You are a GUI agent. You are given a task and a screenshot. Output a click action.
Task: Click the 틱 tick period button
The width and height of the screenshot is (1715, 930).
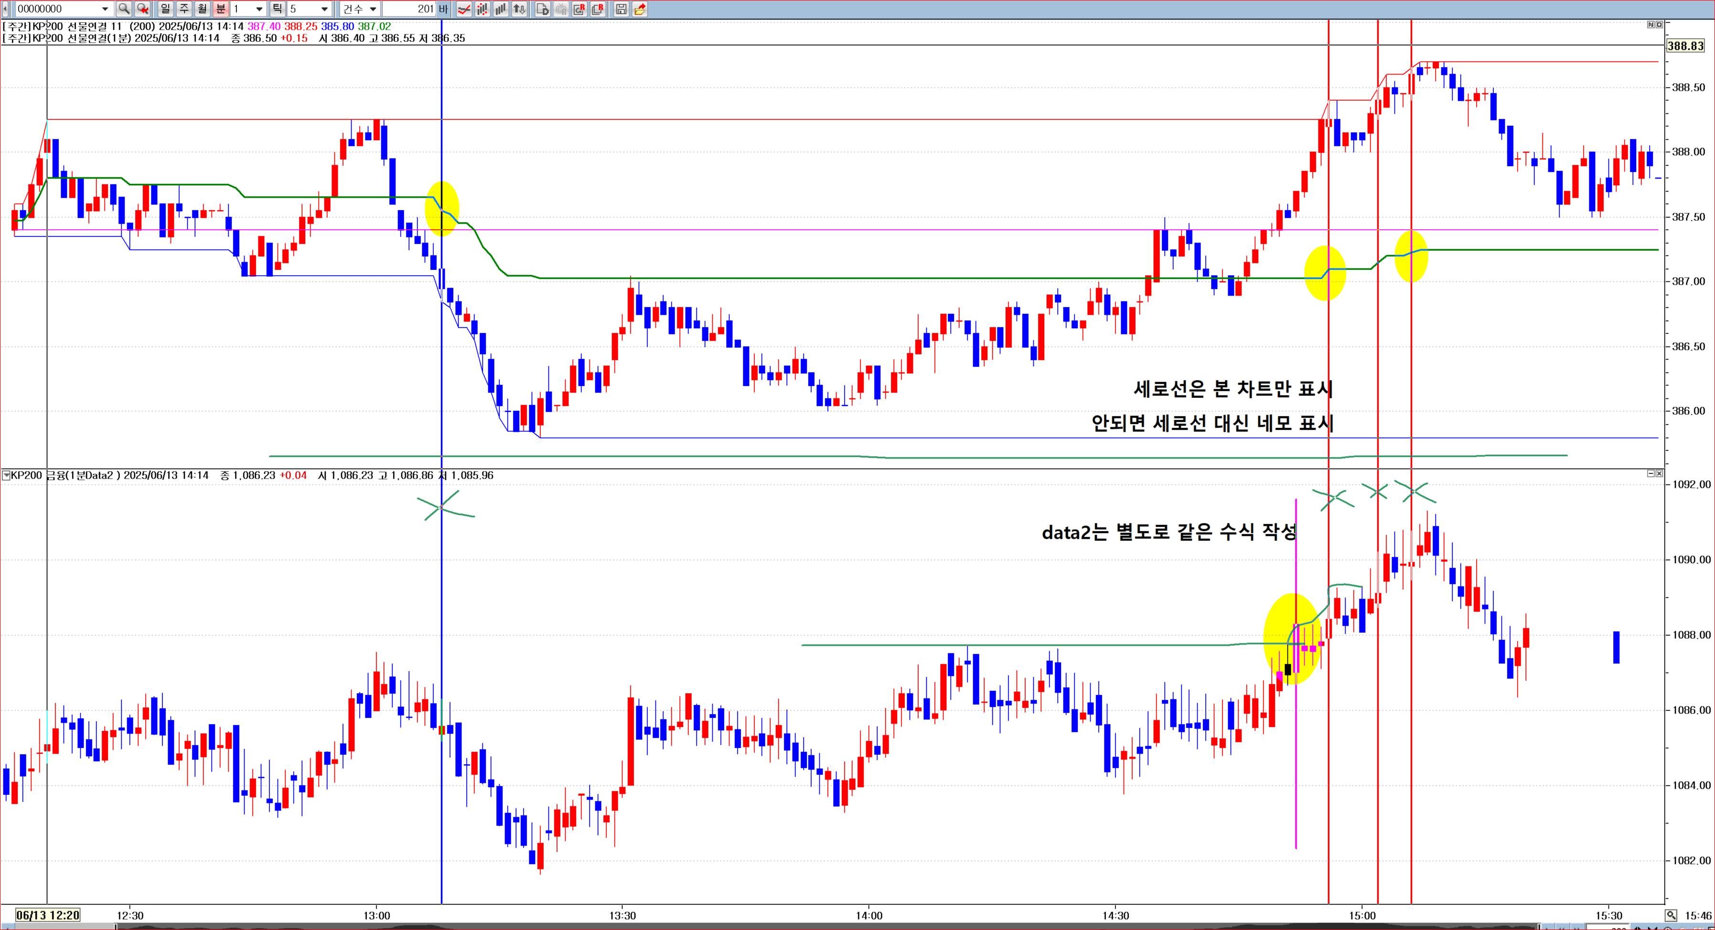pos(277,9)
